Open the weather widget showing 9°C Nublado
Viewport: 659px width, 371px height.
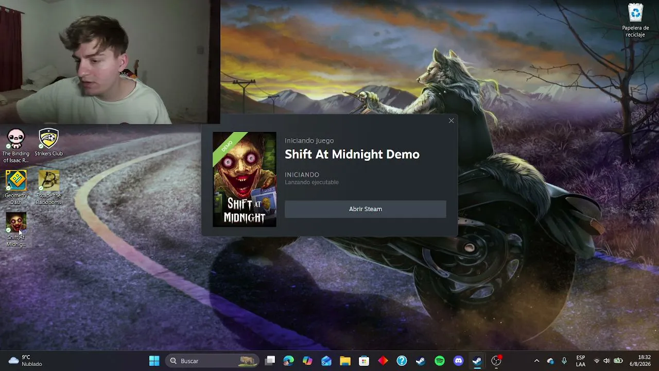pos(25,361)
